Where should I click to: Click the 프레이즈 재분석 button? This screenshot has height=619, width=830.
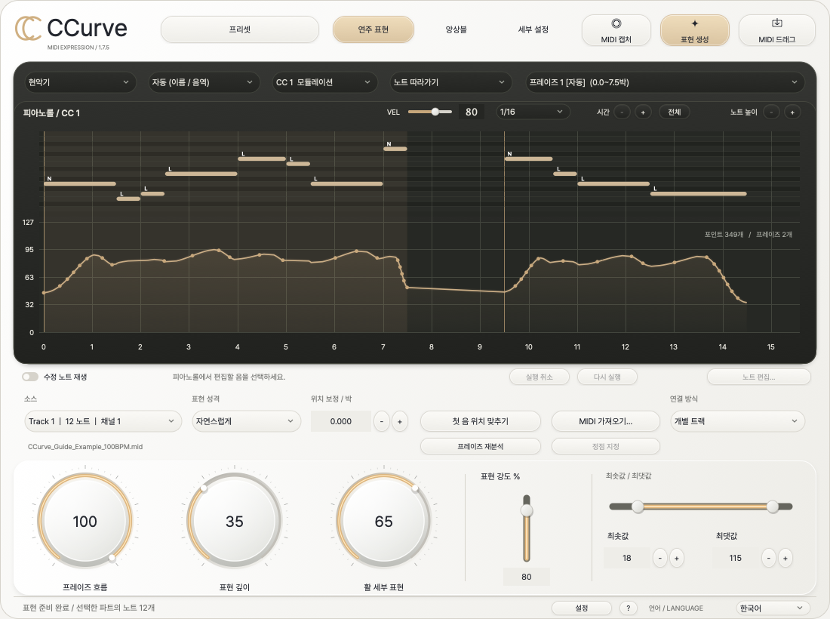[x=480, y=446]
